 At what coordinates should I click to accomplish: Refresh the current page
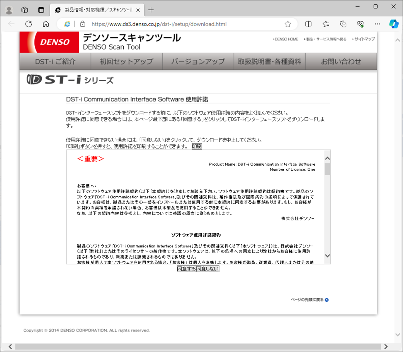[29, 24]
